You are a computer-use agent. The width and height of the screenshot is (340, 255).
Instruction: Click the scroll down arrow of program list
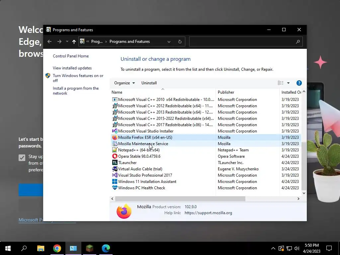point(304,193)
